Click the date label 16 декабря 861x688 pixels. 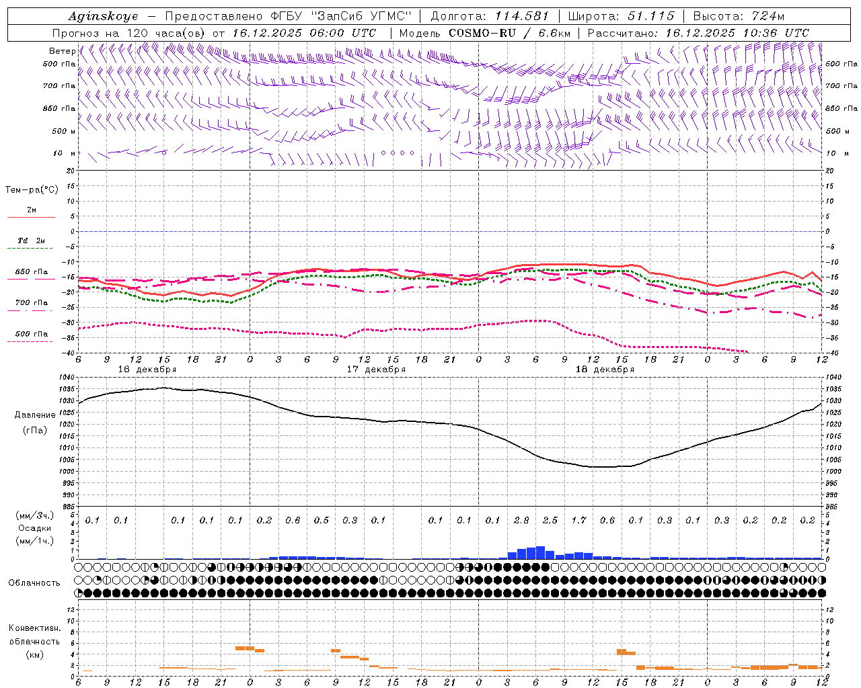[x=147, y=370]
